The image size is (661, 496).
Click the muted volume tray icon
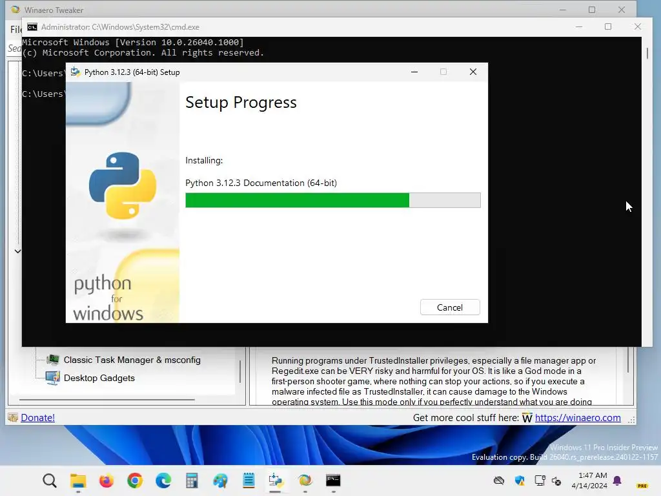coord(556,480)
